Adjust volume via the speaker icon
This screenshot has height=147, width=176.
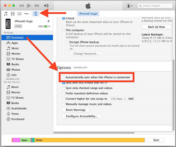pos(46,6)
